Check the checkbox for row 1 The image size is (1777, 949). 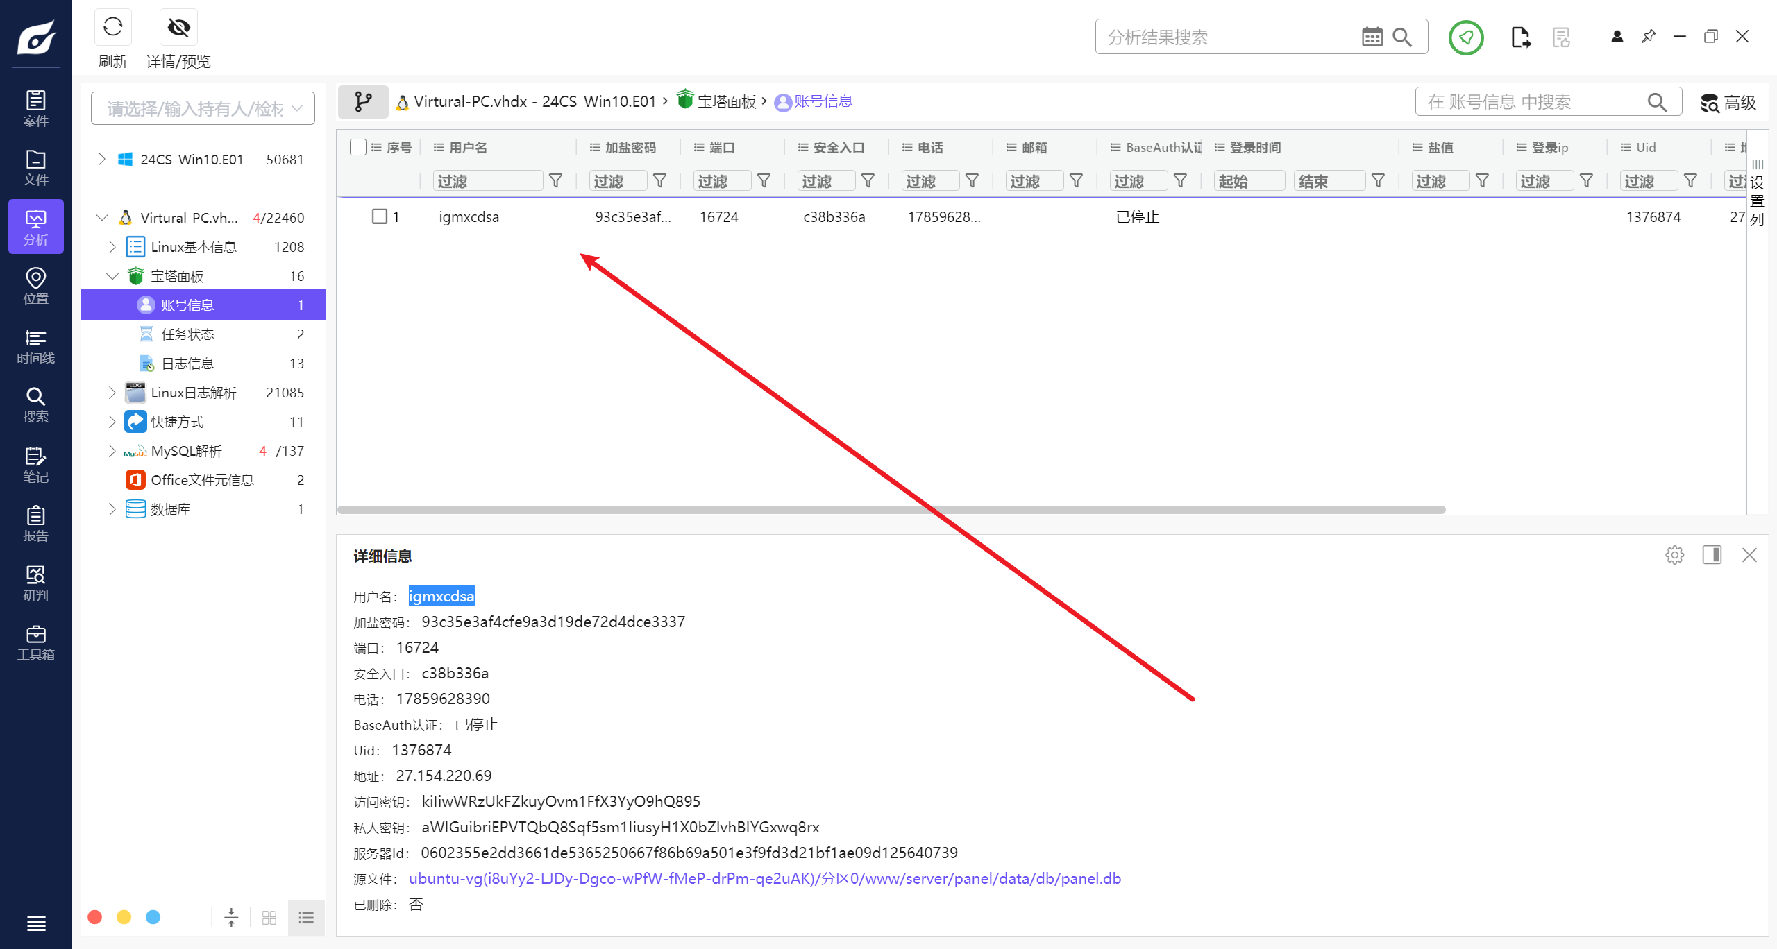tap(379, 216)
